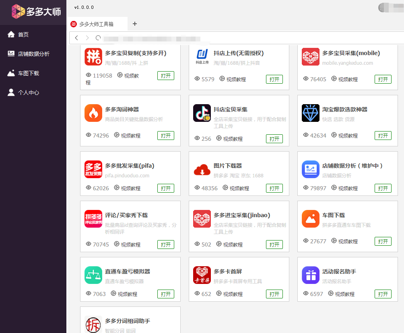Click the 图片下载器 red cloud icon

click(202, 169)
